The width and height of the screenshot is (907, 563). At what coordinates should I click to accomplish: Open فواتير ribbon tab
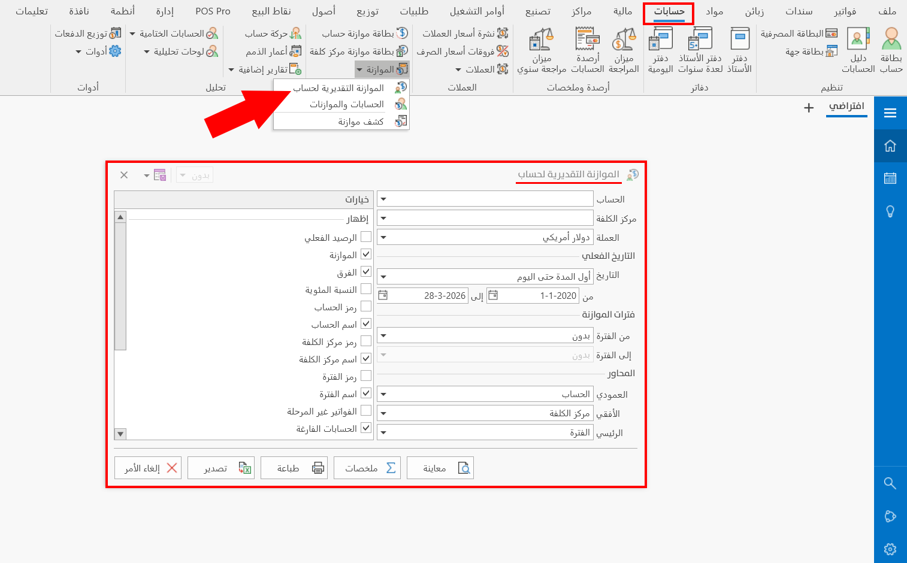coord(845,11)
